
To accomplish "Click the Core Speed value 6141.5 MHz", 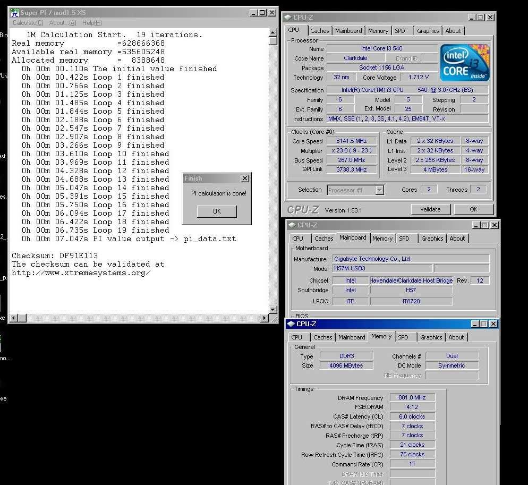I will click(352, 141).
